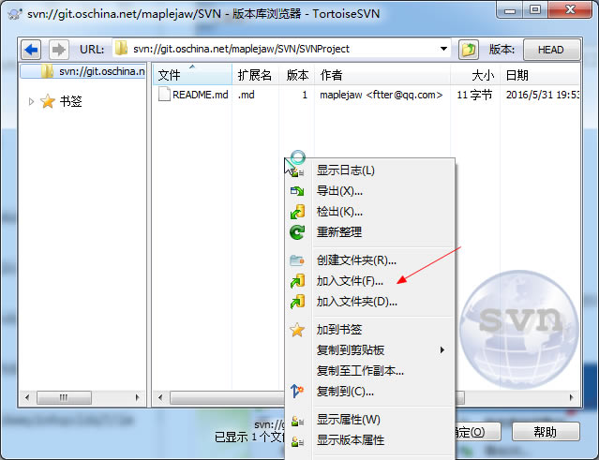Click the 确定(O) OK button
Image resolution: width=599 pixels, height=460 pixels.
477,432
